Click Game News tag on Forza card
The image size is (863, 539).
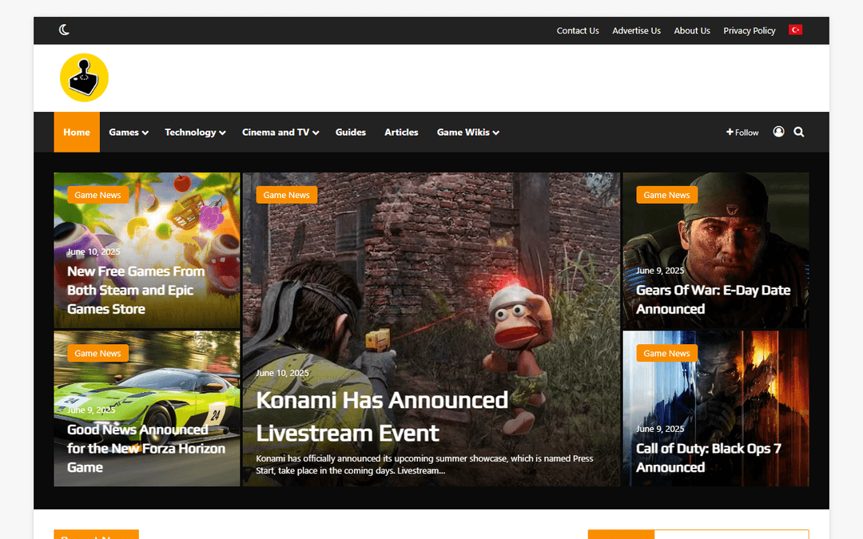tap(97, 353)
